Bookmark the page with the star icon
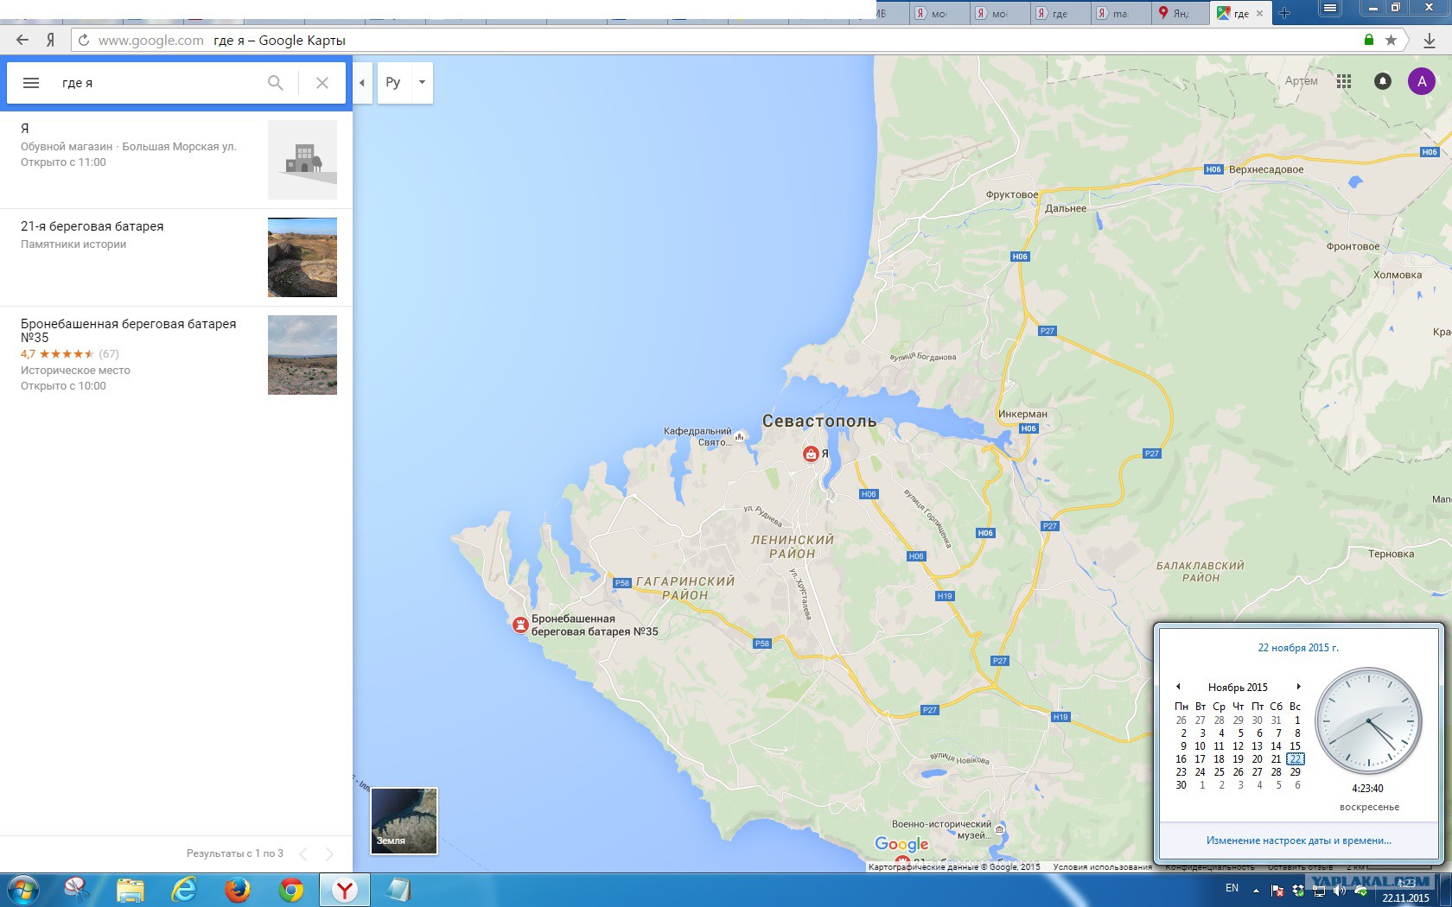 coord(1391,40)
